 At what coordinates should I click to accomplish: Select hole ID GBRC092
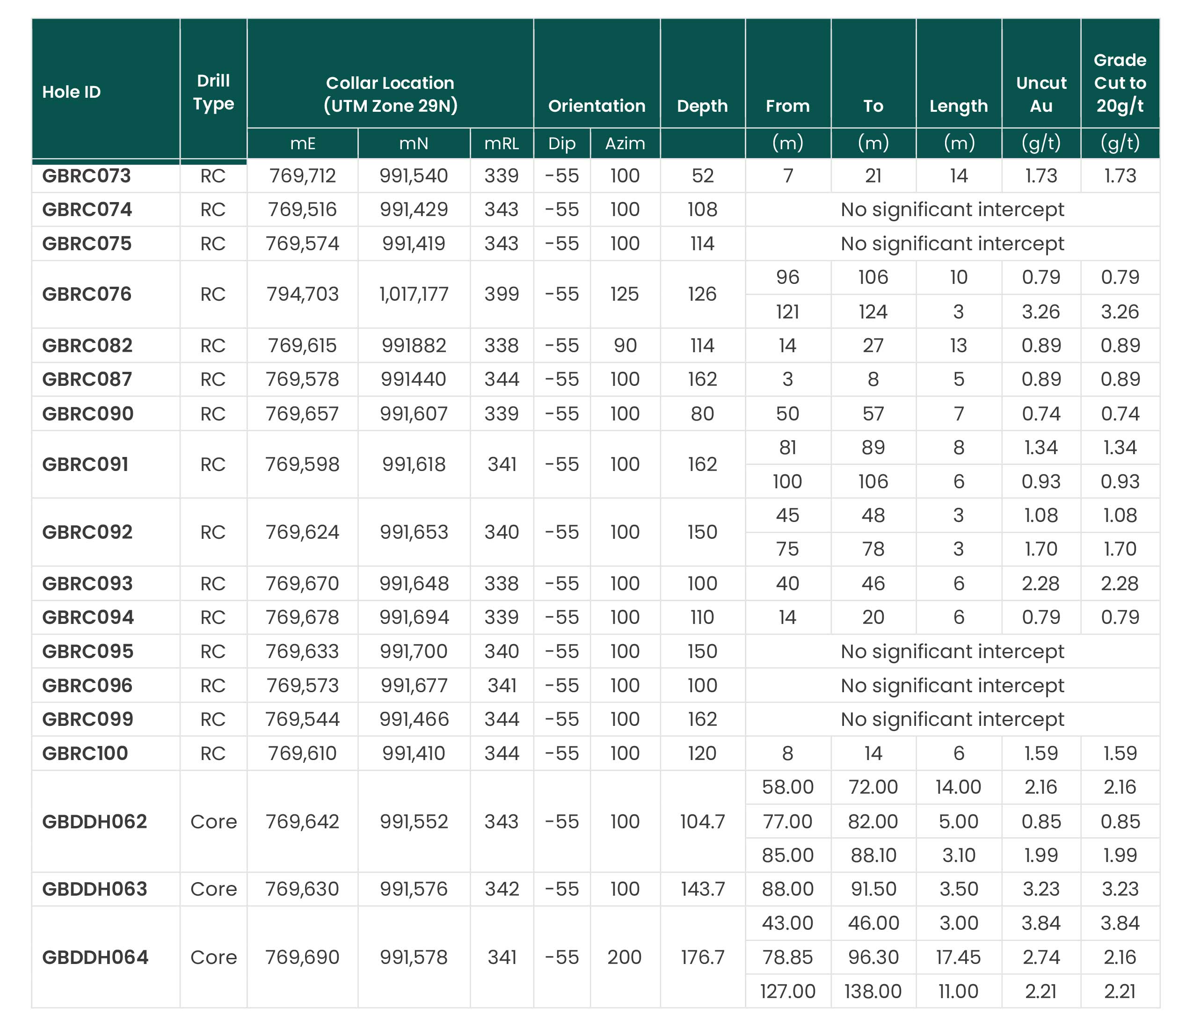tap(87, 532)
